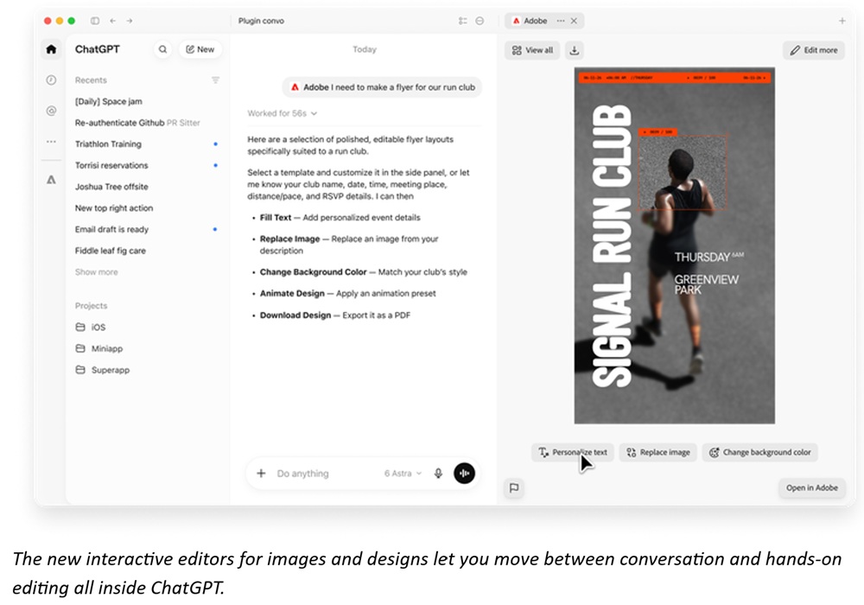864x605 pixels.
Task: Open the history clock icon in sidebar
Action: coord(51,80)
